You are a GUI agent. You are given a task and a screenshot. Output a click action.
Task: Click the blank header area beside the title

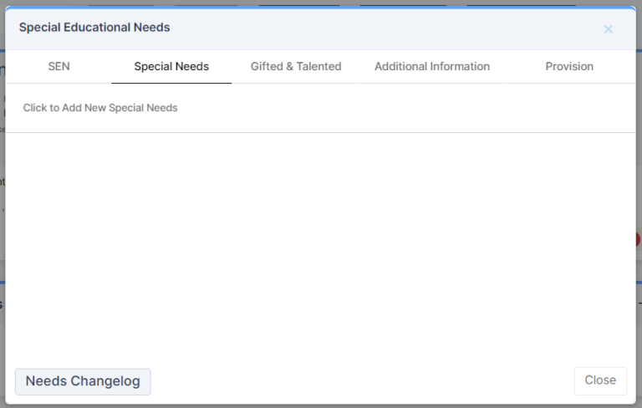coord(376,28)
